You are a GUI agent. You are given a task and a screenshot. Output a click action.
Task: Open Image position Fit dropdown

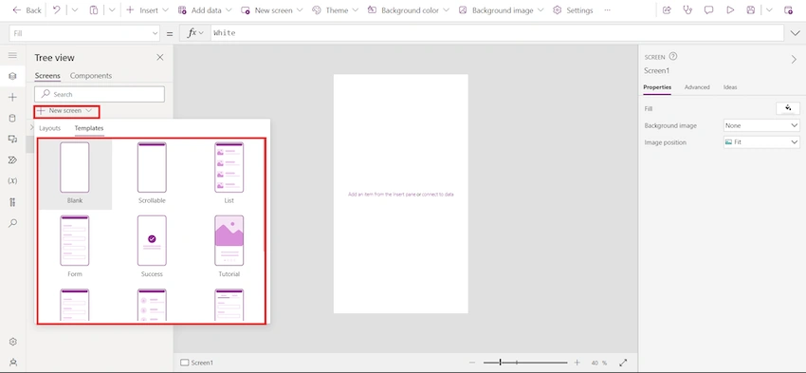pyautogui.click(x=761, y=142)
